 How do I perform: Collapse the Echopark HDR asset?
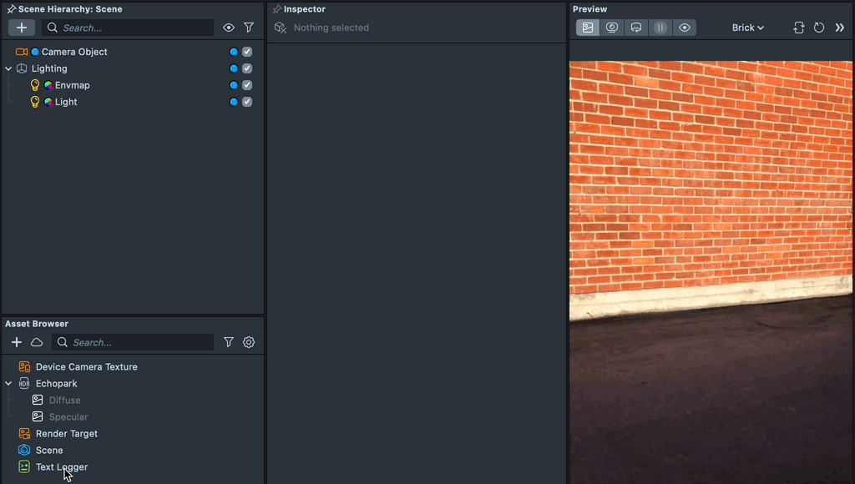[x=8, y=383]
